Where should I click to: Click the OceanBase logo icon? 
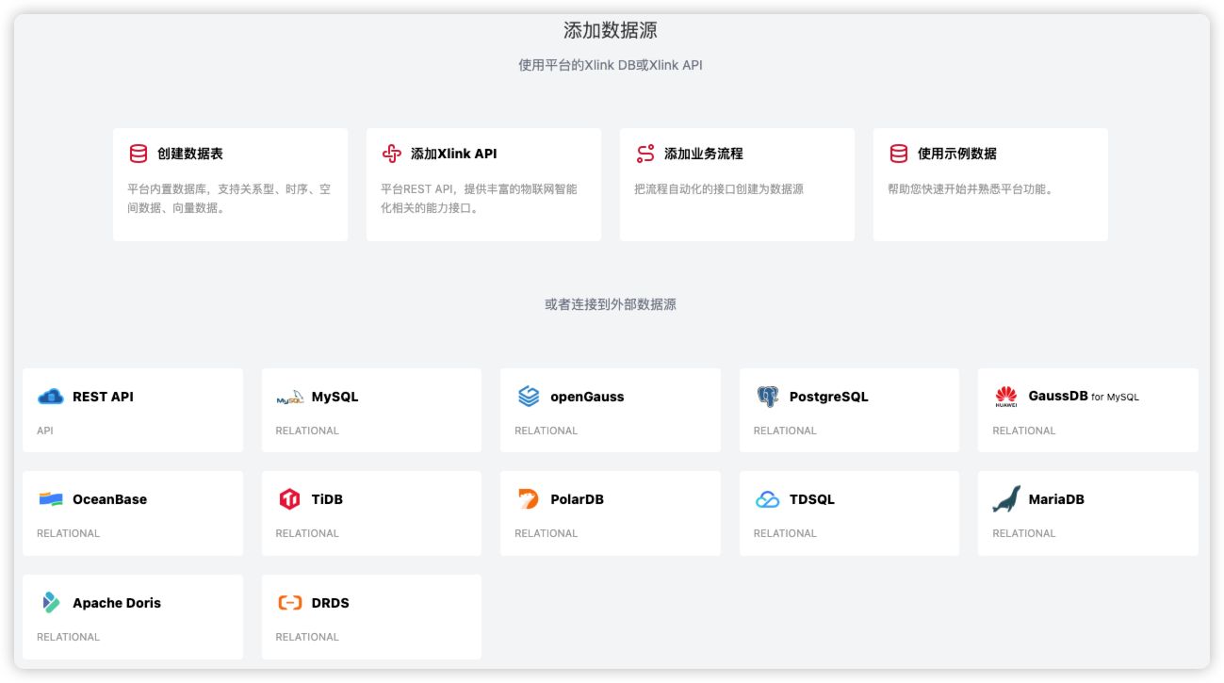tap(51, 499)
